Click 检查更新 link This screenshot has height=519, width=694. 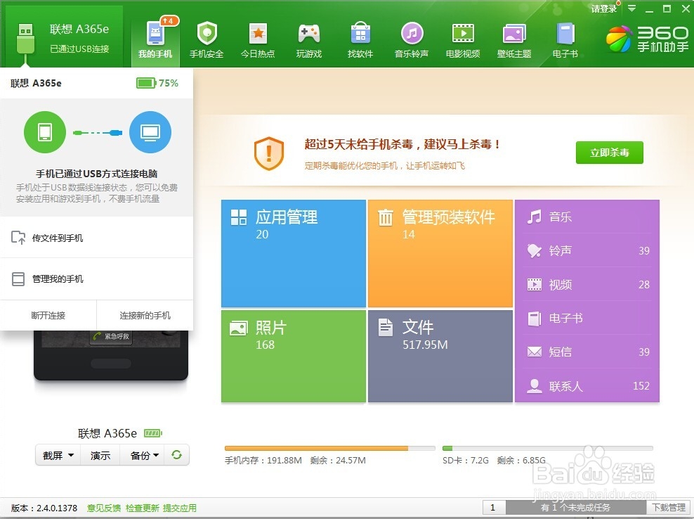point(142,508)
